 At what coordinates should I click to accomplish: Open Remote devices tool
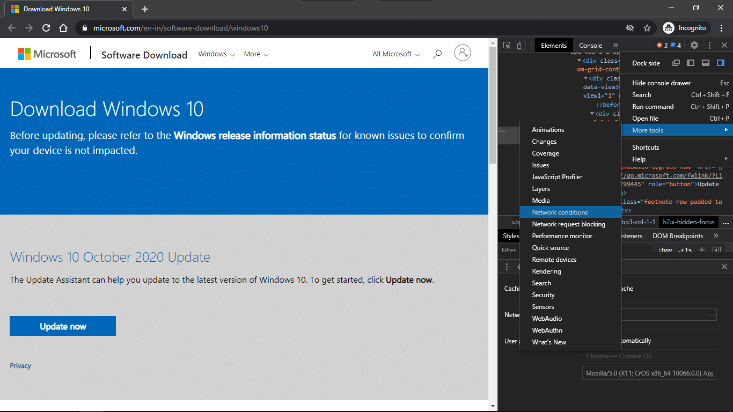570,260
